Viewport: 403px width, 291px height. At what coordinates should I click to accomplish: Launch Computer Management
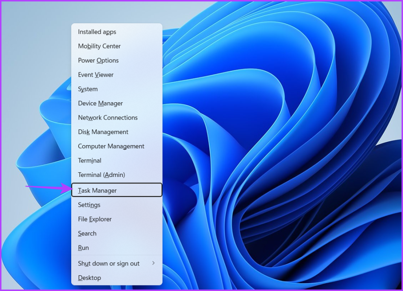(x=116, y=146)
